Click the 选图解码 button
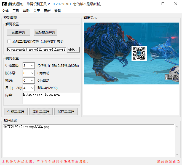Screen dimensions: 182x165 click(18, 32)
